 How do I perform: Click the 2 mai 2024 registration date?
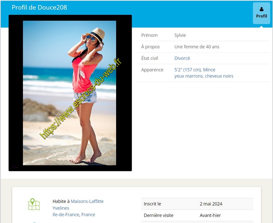(x=211, y=204)
